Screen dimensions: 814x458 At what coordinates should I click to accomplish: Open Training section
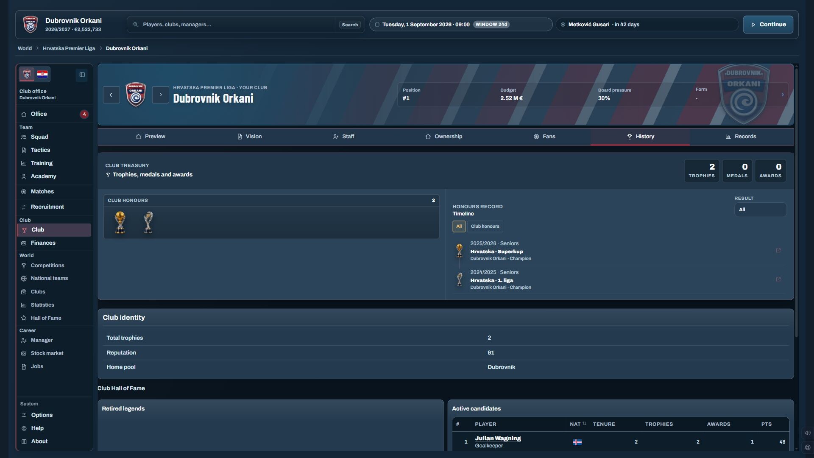(54, 163)
